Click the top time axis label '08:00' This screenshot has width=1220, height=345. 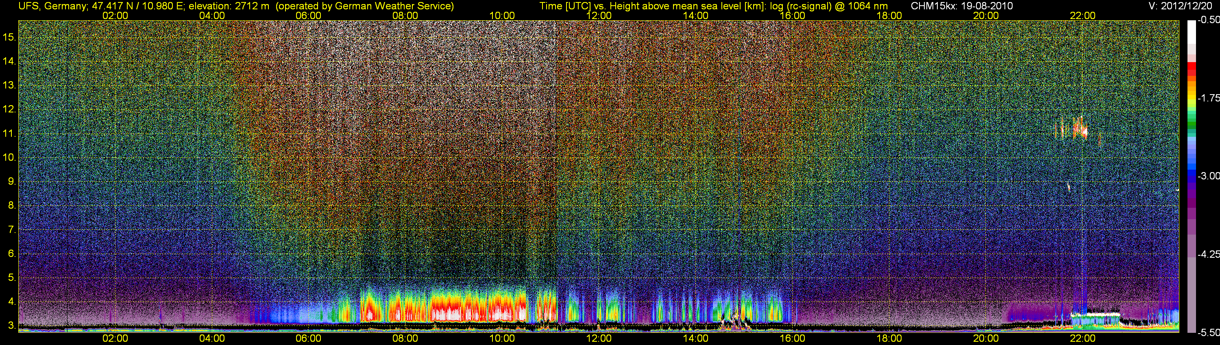(x=405, y=15)
